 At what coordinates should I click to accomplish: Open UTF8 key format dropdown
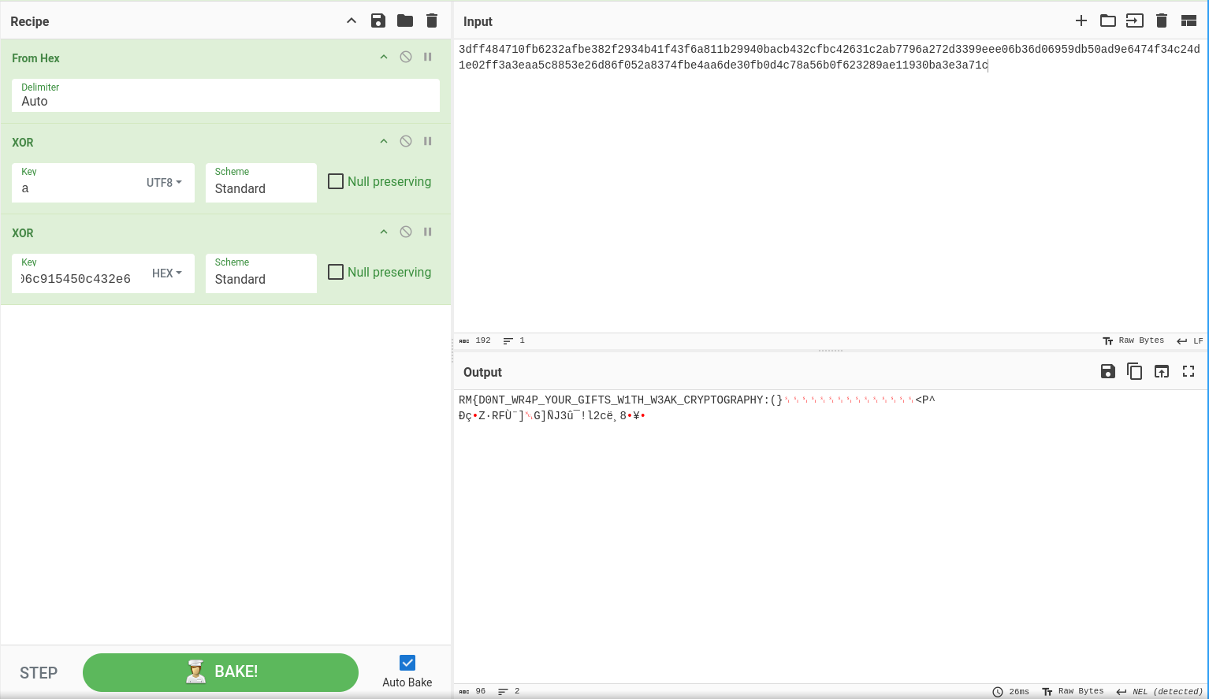pos(164,182)
